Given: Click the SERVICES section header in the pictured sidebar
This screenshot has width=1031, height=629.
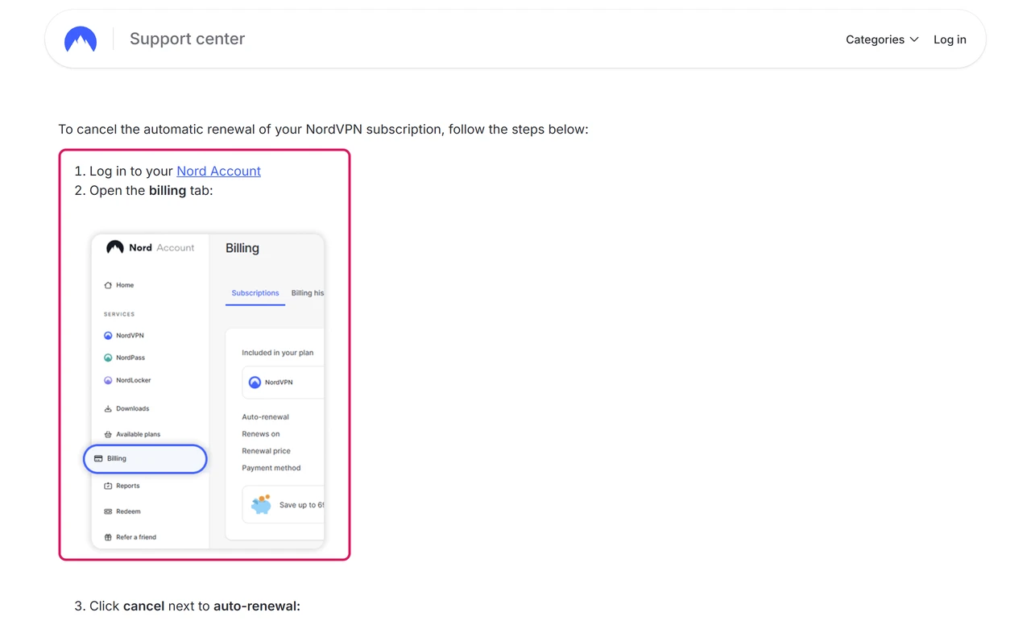Looking at the screenshot, I should [119, 314].
